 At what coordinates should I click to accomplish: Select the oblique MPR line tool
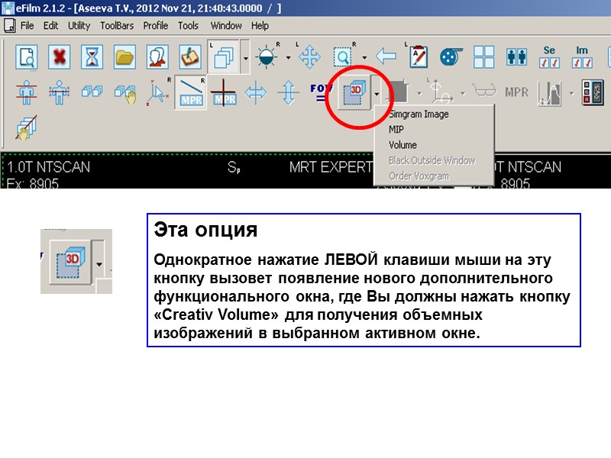(x=191, y=92)
